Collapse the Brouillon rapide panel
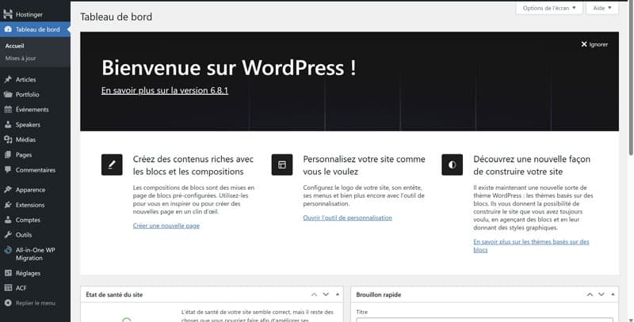Image resolution: width=634 pixels, height=322 pixels. [613, 294]
